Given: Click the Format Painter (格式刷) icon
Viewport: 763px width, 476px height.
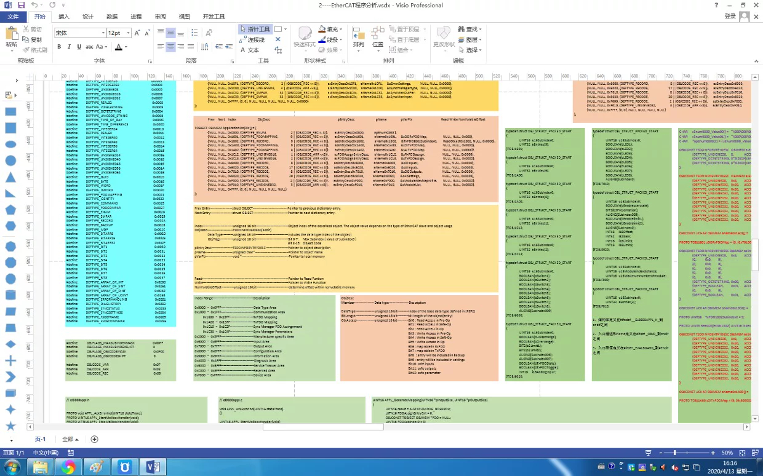Looking at the screenshot, I should [35, 50].
